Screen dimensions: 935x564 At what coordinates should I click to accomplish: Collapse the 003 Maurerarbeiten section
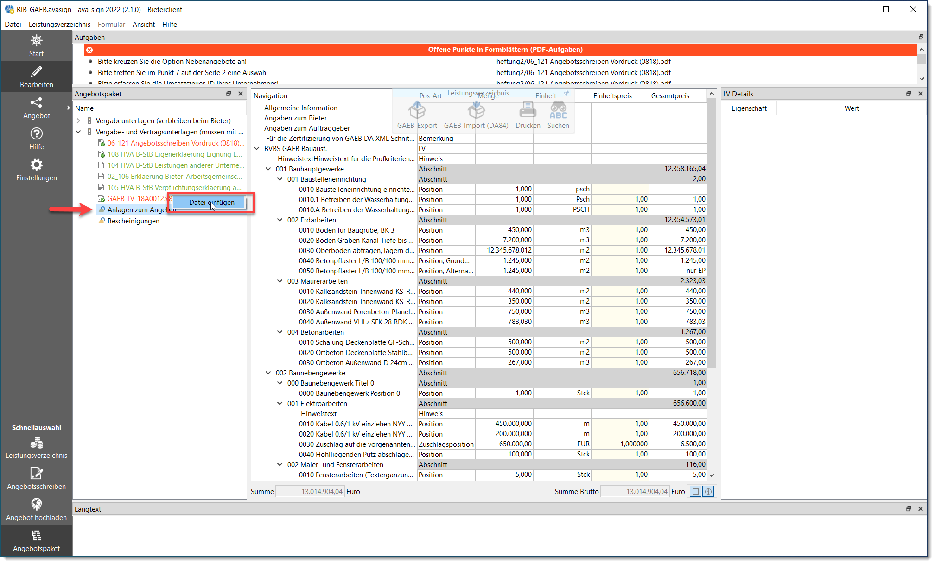pyautogui.click(x=280, y=281)
